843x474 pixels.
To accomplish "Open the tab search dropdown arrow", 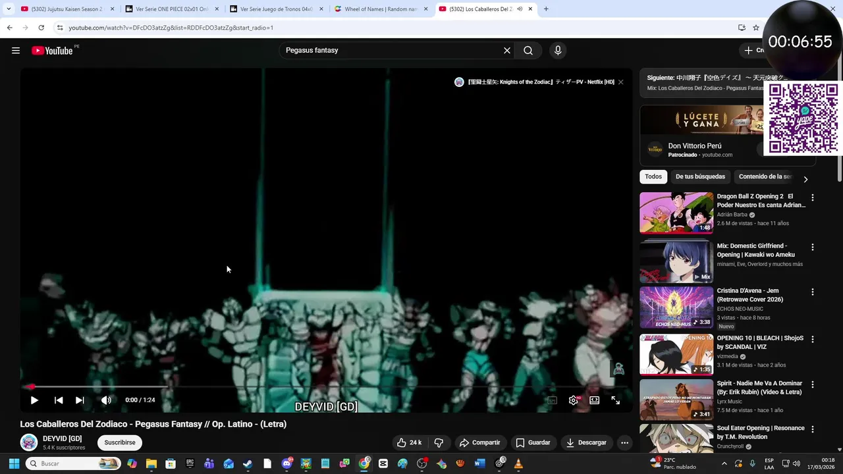I will 8,9.
